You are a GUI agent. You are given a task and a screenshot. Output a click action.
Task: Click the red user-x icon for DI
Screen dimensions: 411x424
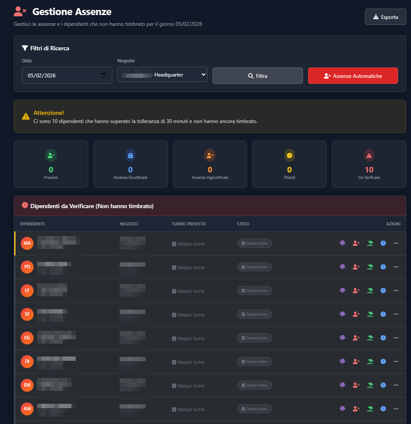356,362
